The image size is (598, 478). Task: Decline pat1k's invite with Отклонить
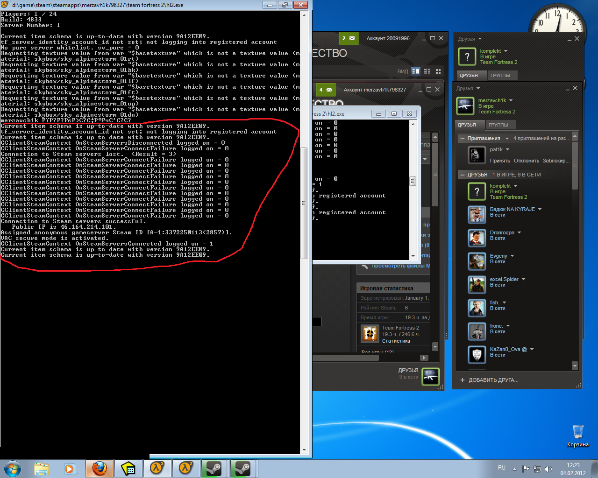527,161
